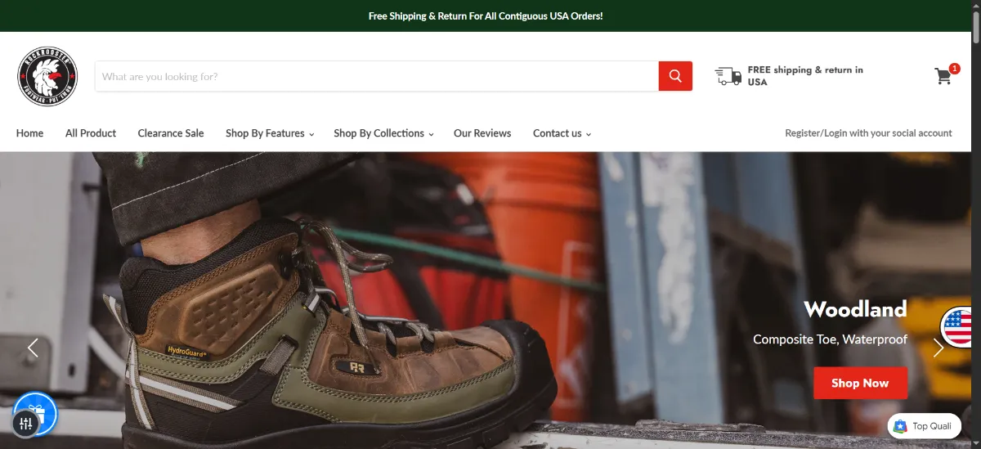Expand Shop By Features dropdown
This screenshot has width=981, height=449.
270,133
